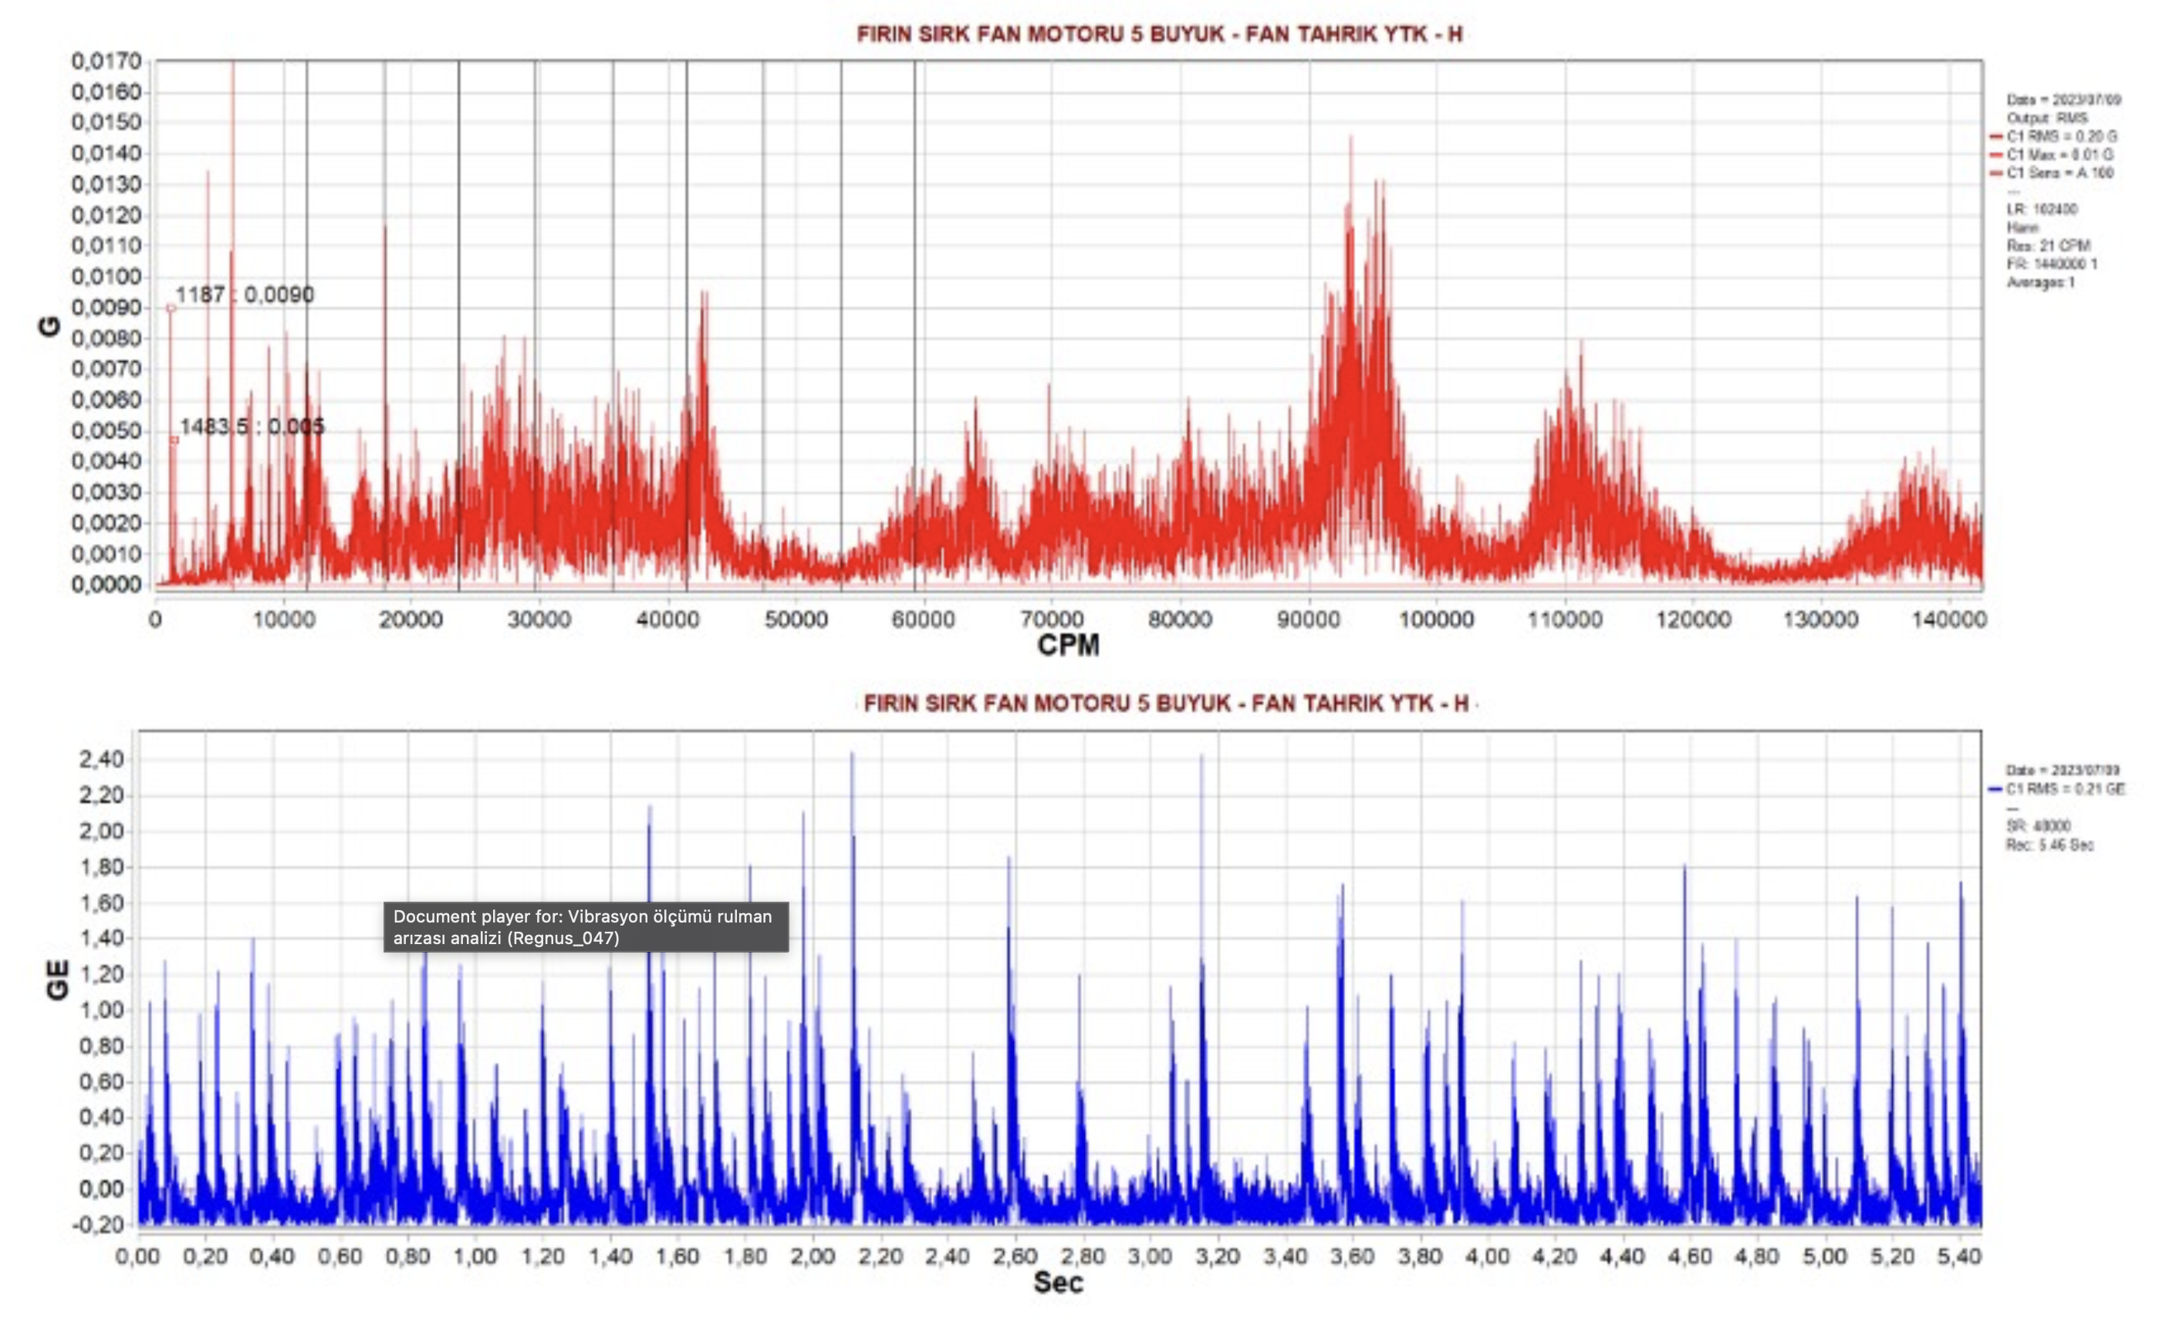The height and width of the screenshot is (1319, 2176).
Task: Click 'Output: RMS' in the spectrum legend
Action: click(x=2049, y=118)
